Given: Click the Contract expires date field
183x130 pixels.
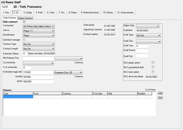Looking at the screenshot, I should (x=110, y=35).
